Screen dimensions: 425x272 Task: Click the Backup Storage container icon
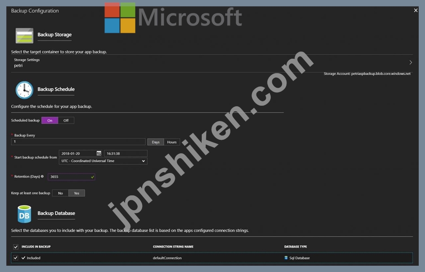click(x=24, y=35)
